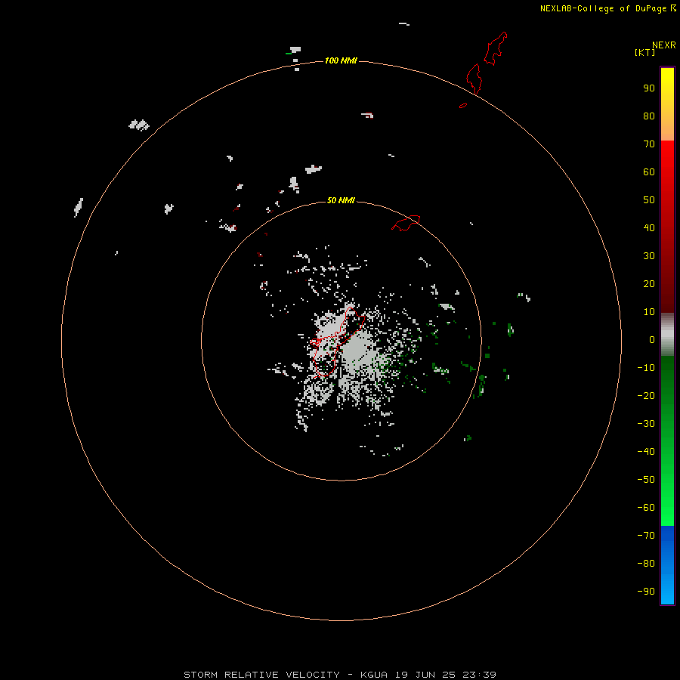The width and height of the screenshot is (680, 680).
Task: Pick the blue segment at the scale bottom
Action: point(667,565)
